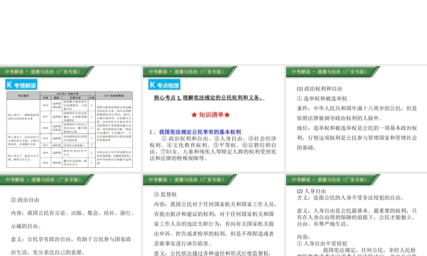Click the line 意义：公民依法通过各种途径和形式行使监督权
Viewport: 427px width, 256px height.
pyautogui.click(x=212, y=253)
